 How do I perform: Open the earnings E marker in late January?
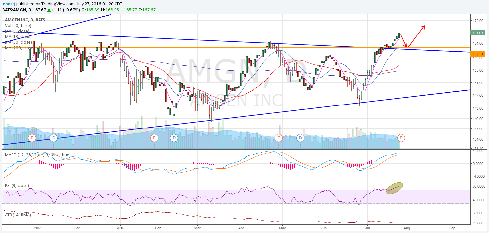click(x=154, y=138)
